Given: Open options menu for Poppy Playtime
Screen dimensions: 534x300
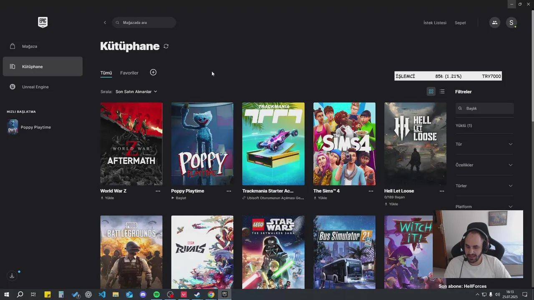Looking at the screenshot, I should [229, 191].
